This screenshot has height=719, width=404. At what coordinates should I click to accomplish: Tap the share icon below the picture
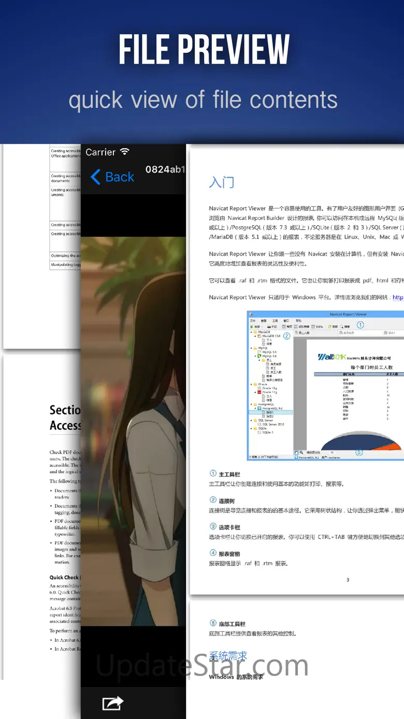[113, 703]
